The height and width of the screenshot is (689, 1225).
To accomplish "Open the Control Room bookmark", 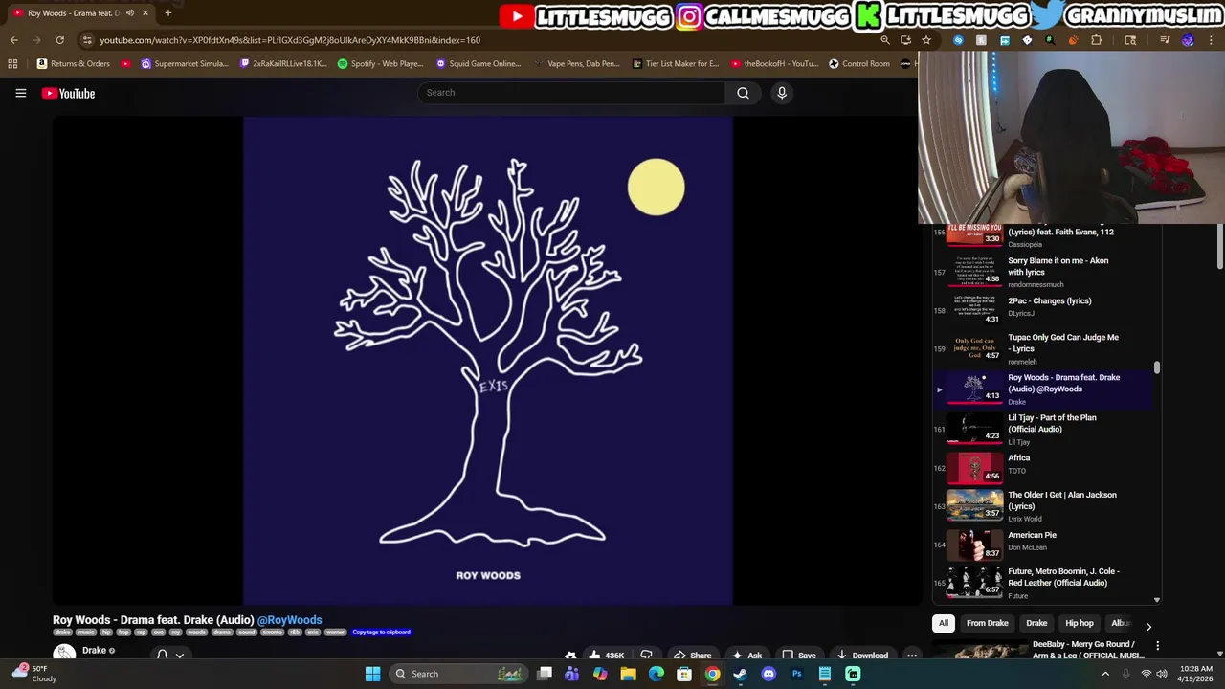I will [x=859, y=63].
